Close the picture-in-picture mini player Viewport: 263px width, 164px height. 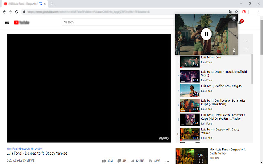tap(234, 18)
